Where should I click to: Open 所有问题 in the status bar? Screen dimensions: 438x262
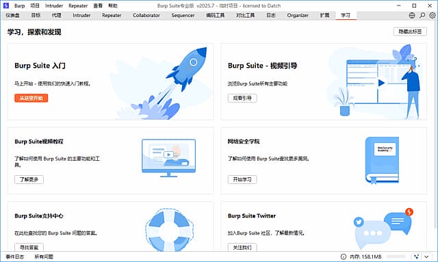[44, 257]
